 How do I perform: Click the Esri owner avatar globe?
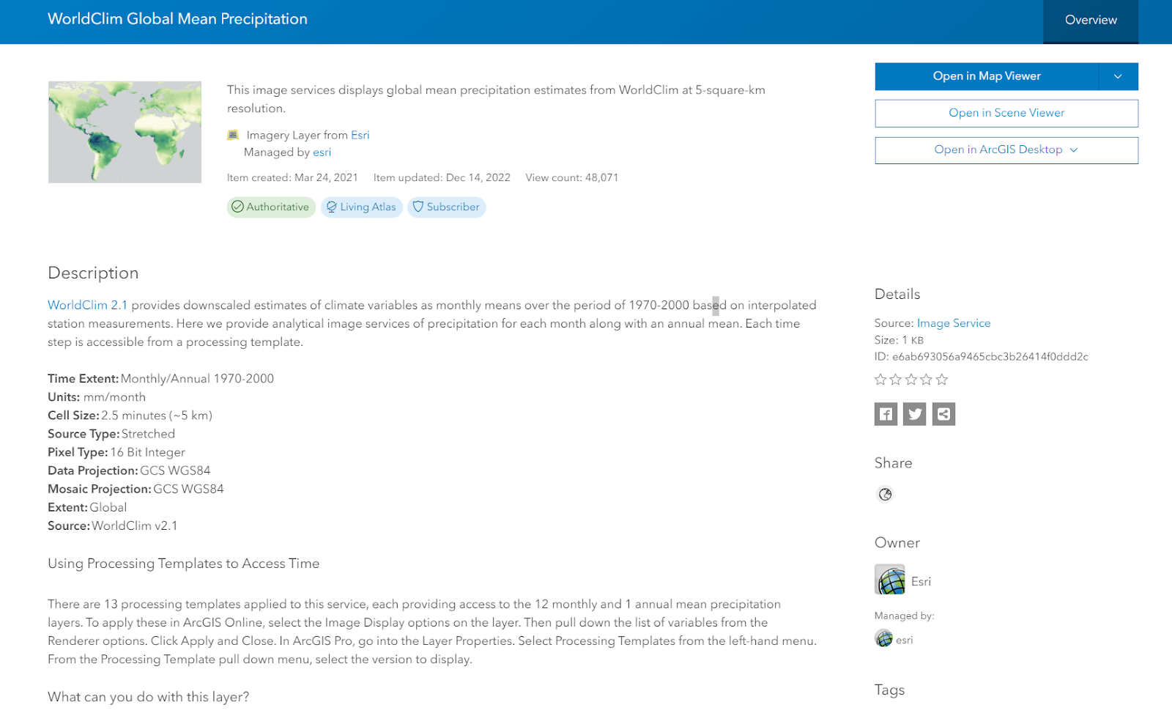click(x=890, y=580)
